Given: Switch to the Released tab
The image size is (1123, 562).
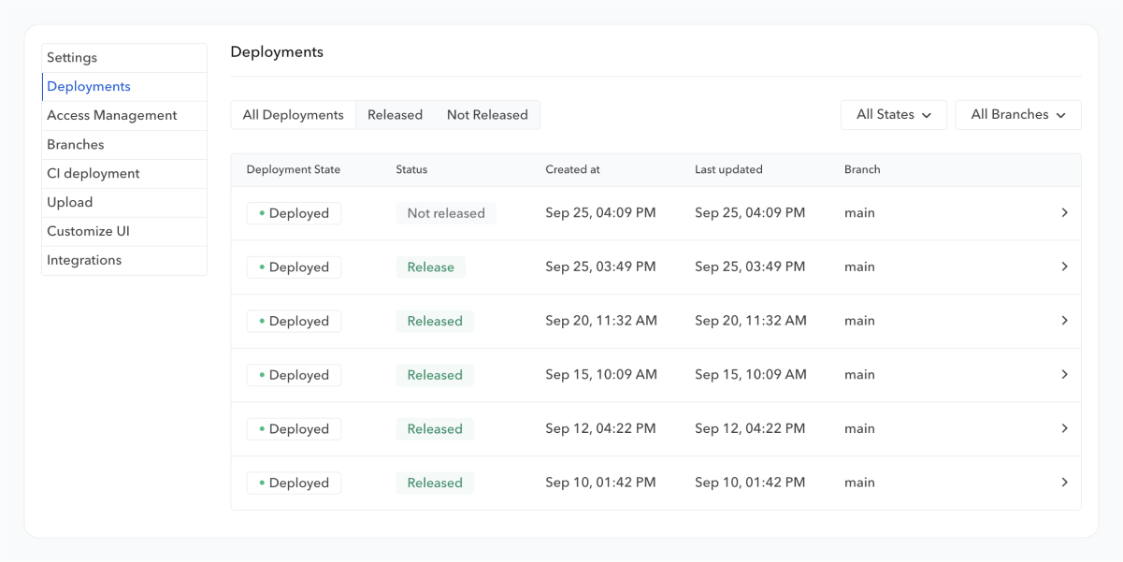Looking at the screenshot, I should [x=395, y=115].
